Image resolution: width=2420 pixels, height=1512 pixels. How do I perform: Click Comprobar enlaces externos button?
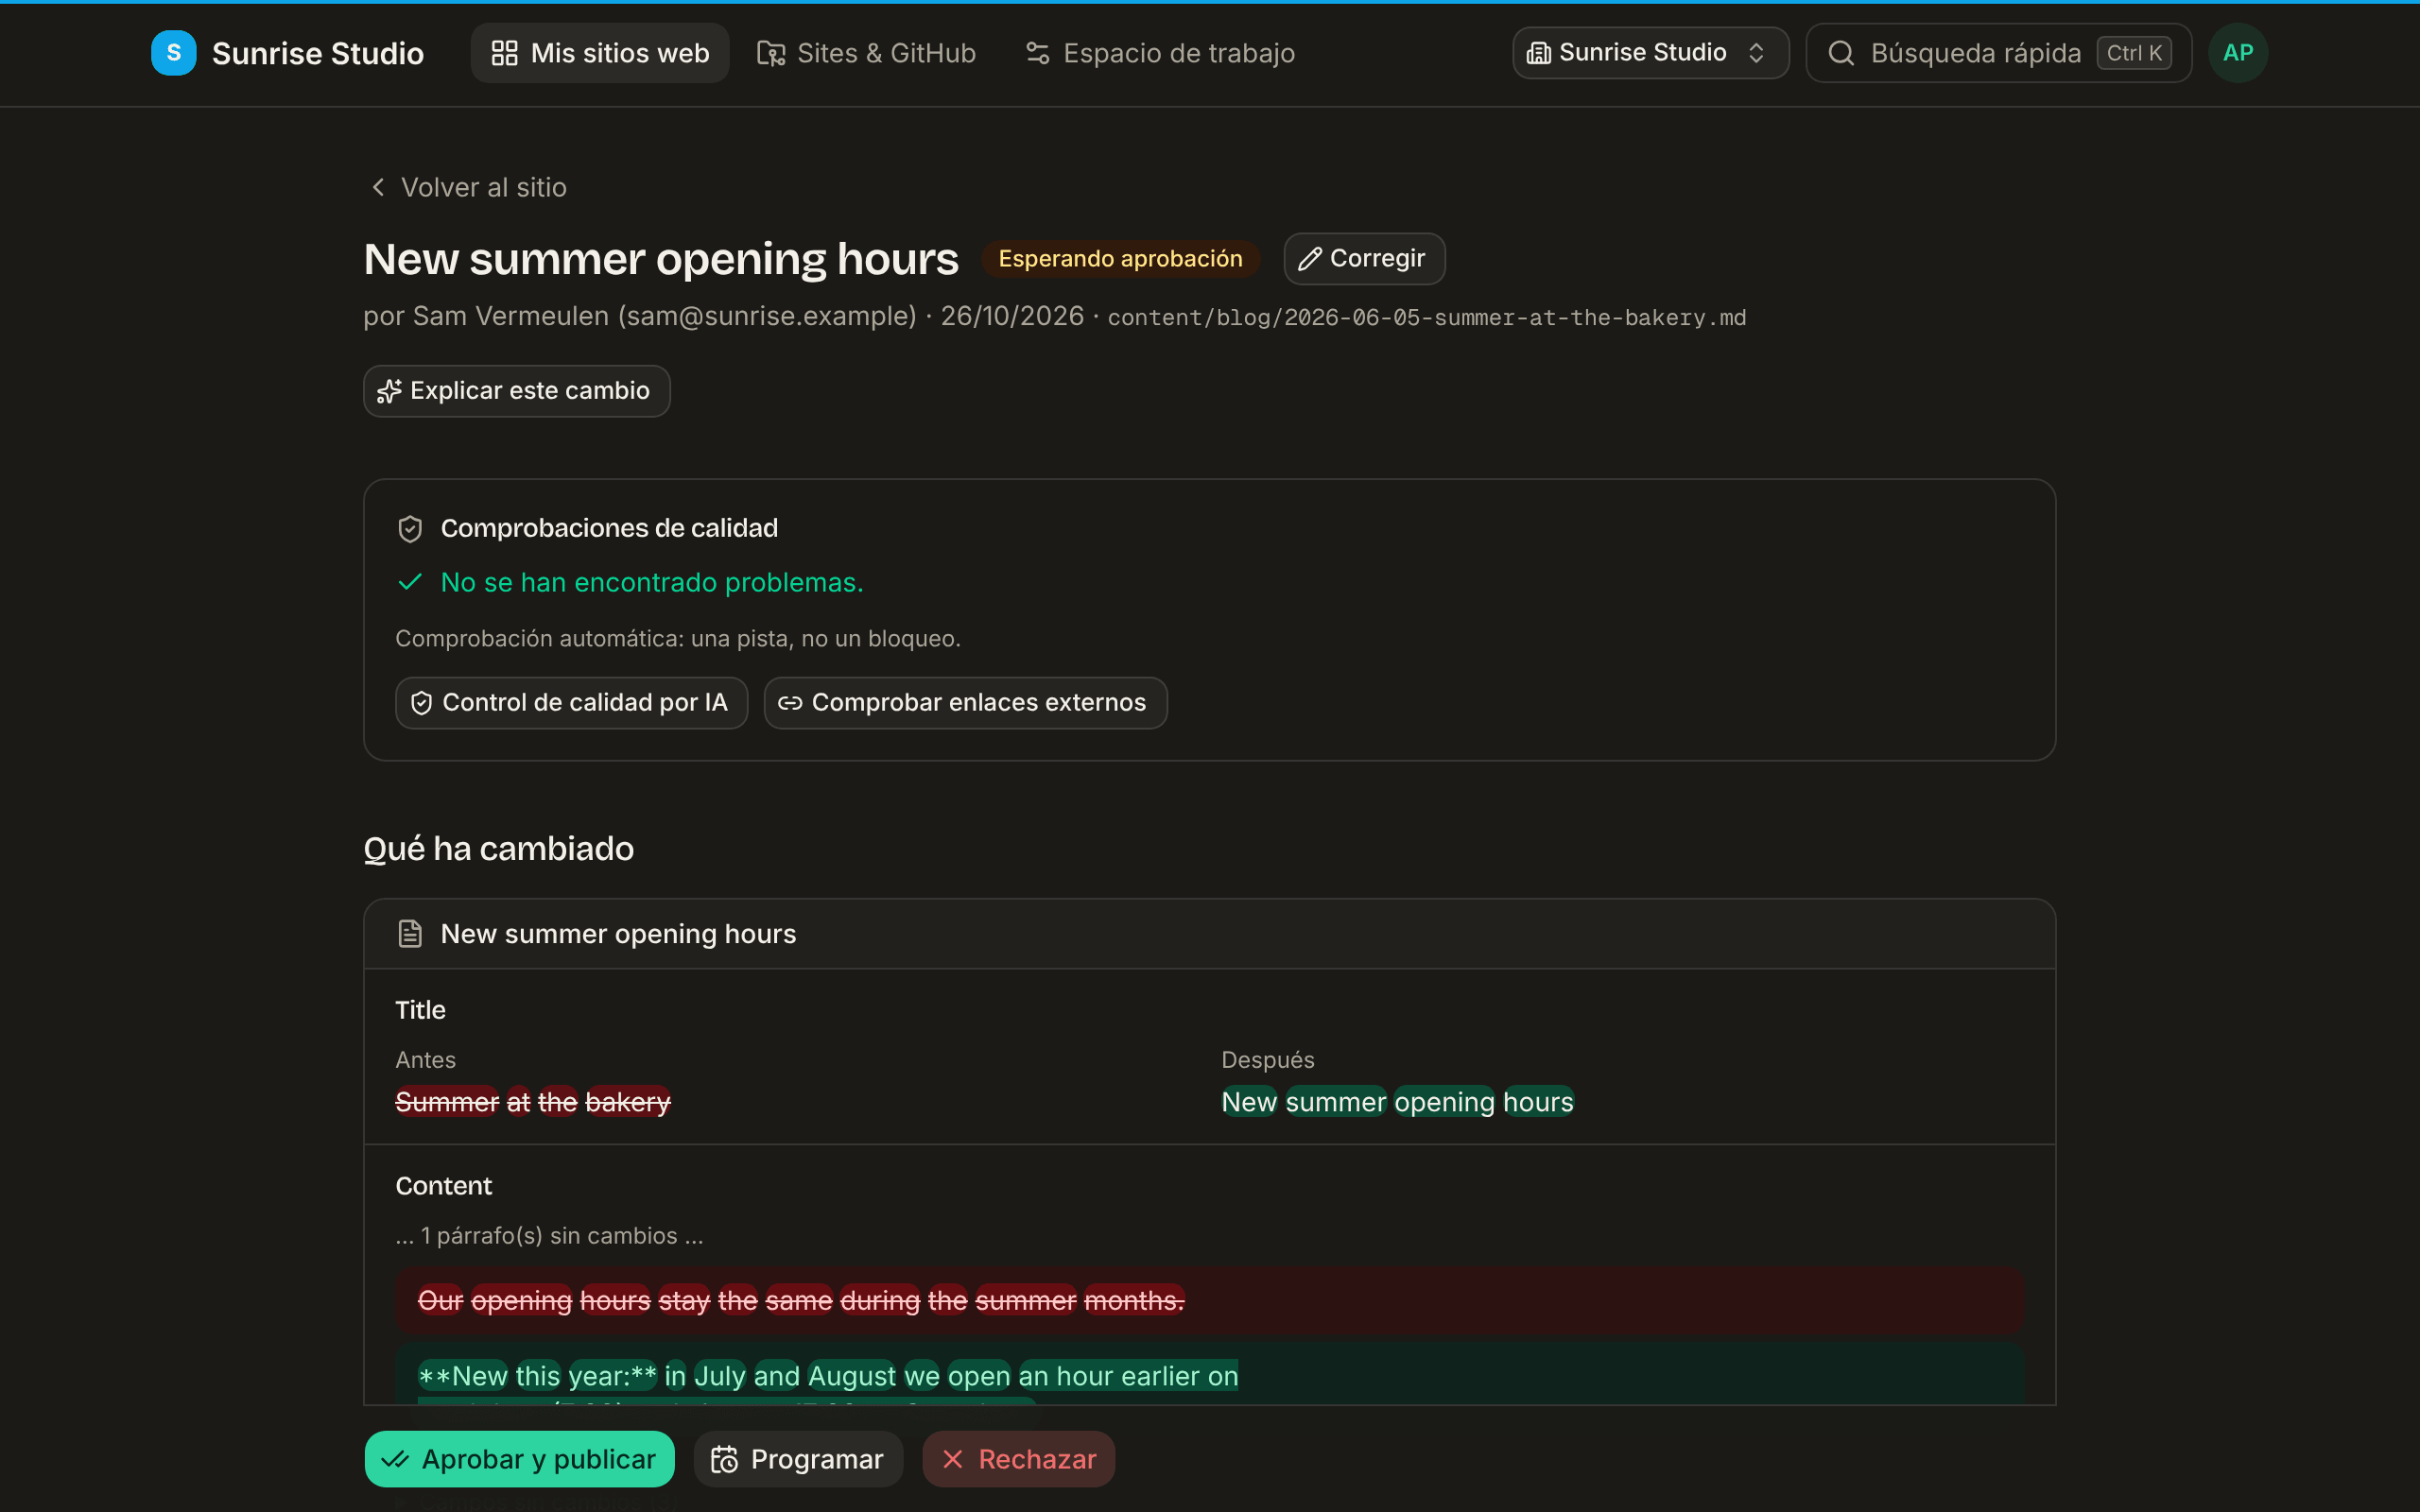coord(965,703)
